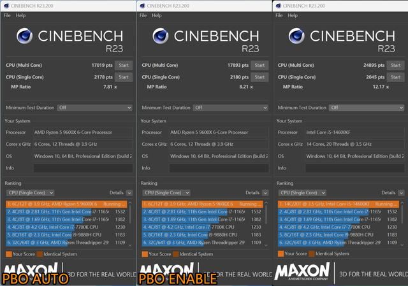
Task: Click the Cinebench sphere logo in middle window
Action: click(161, 37)
